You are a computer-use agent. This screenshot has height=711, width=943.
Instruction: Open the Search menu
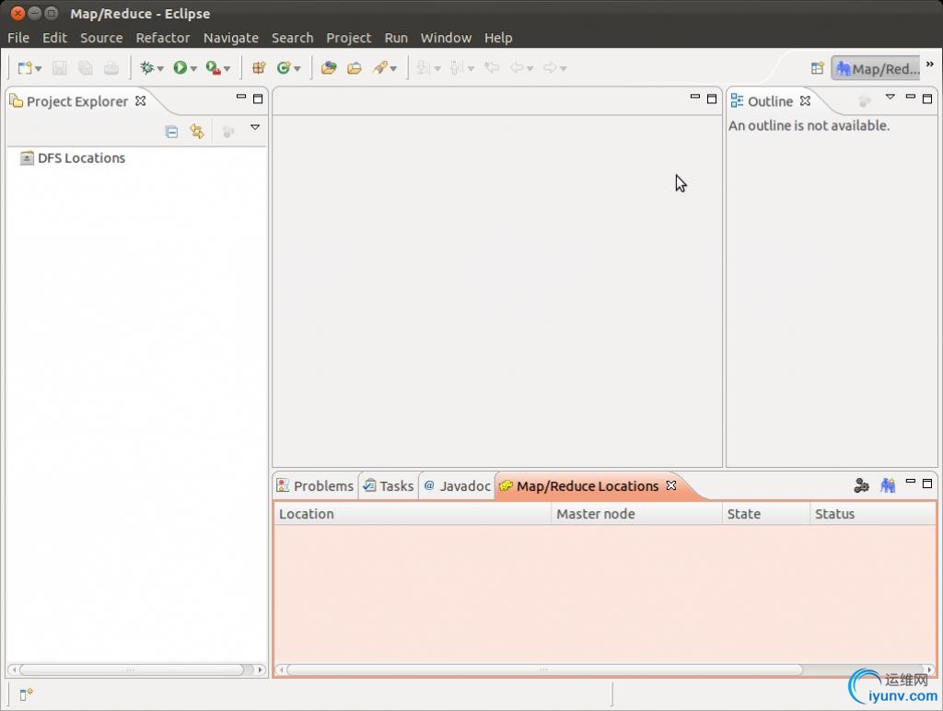point(292,37)
